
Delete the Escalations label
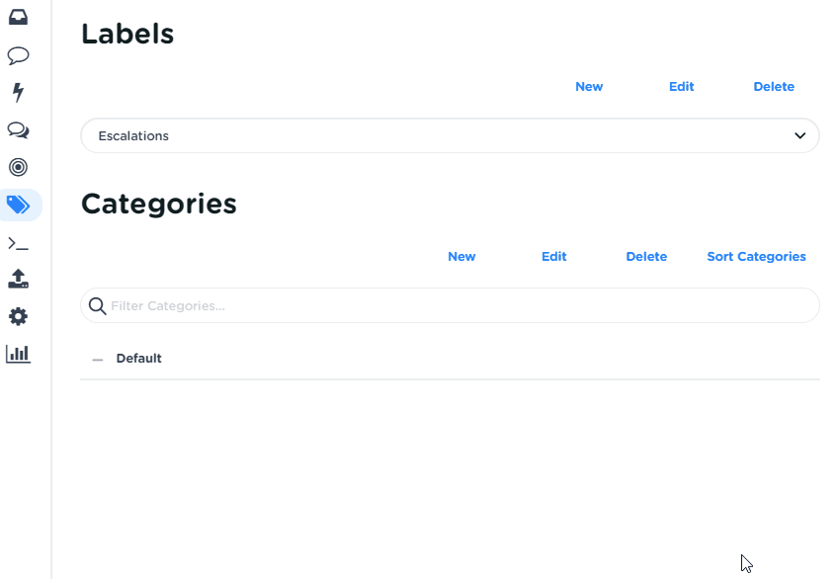774,86
